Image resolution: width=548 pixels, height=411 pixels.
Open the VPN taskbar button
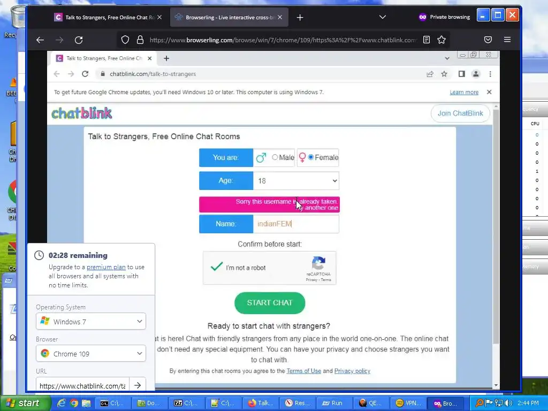pyautogui.click(x=408, y=403)
